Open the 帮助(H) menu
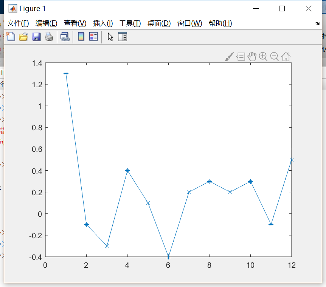The width and height of the screenshot is (326, 287). pyautogui.click(x=220, y=23)
